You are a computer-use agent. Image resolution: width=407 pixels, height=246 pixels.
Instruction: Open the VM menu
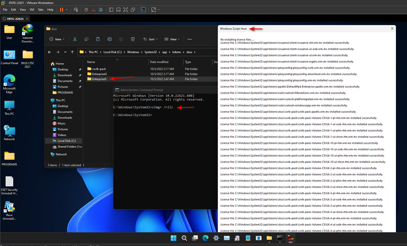[32, 10]
